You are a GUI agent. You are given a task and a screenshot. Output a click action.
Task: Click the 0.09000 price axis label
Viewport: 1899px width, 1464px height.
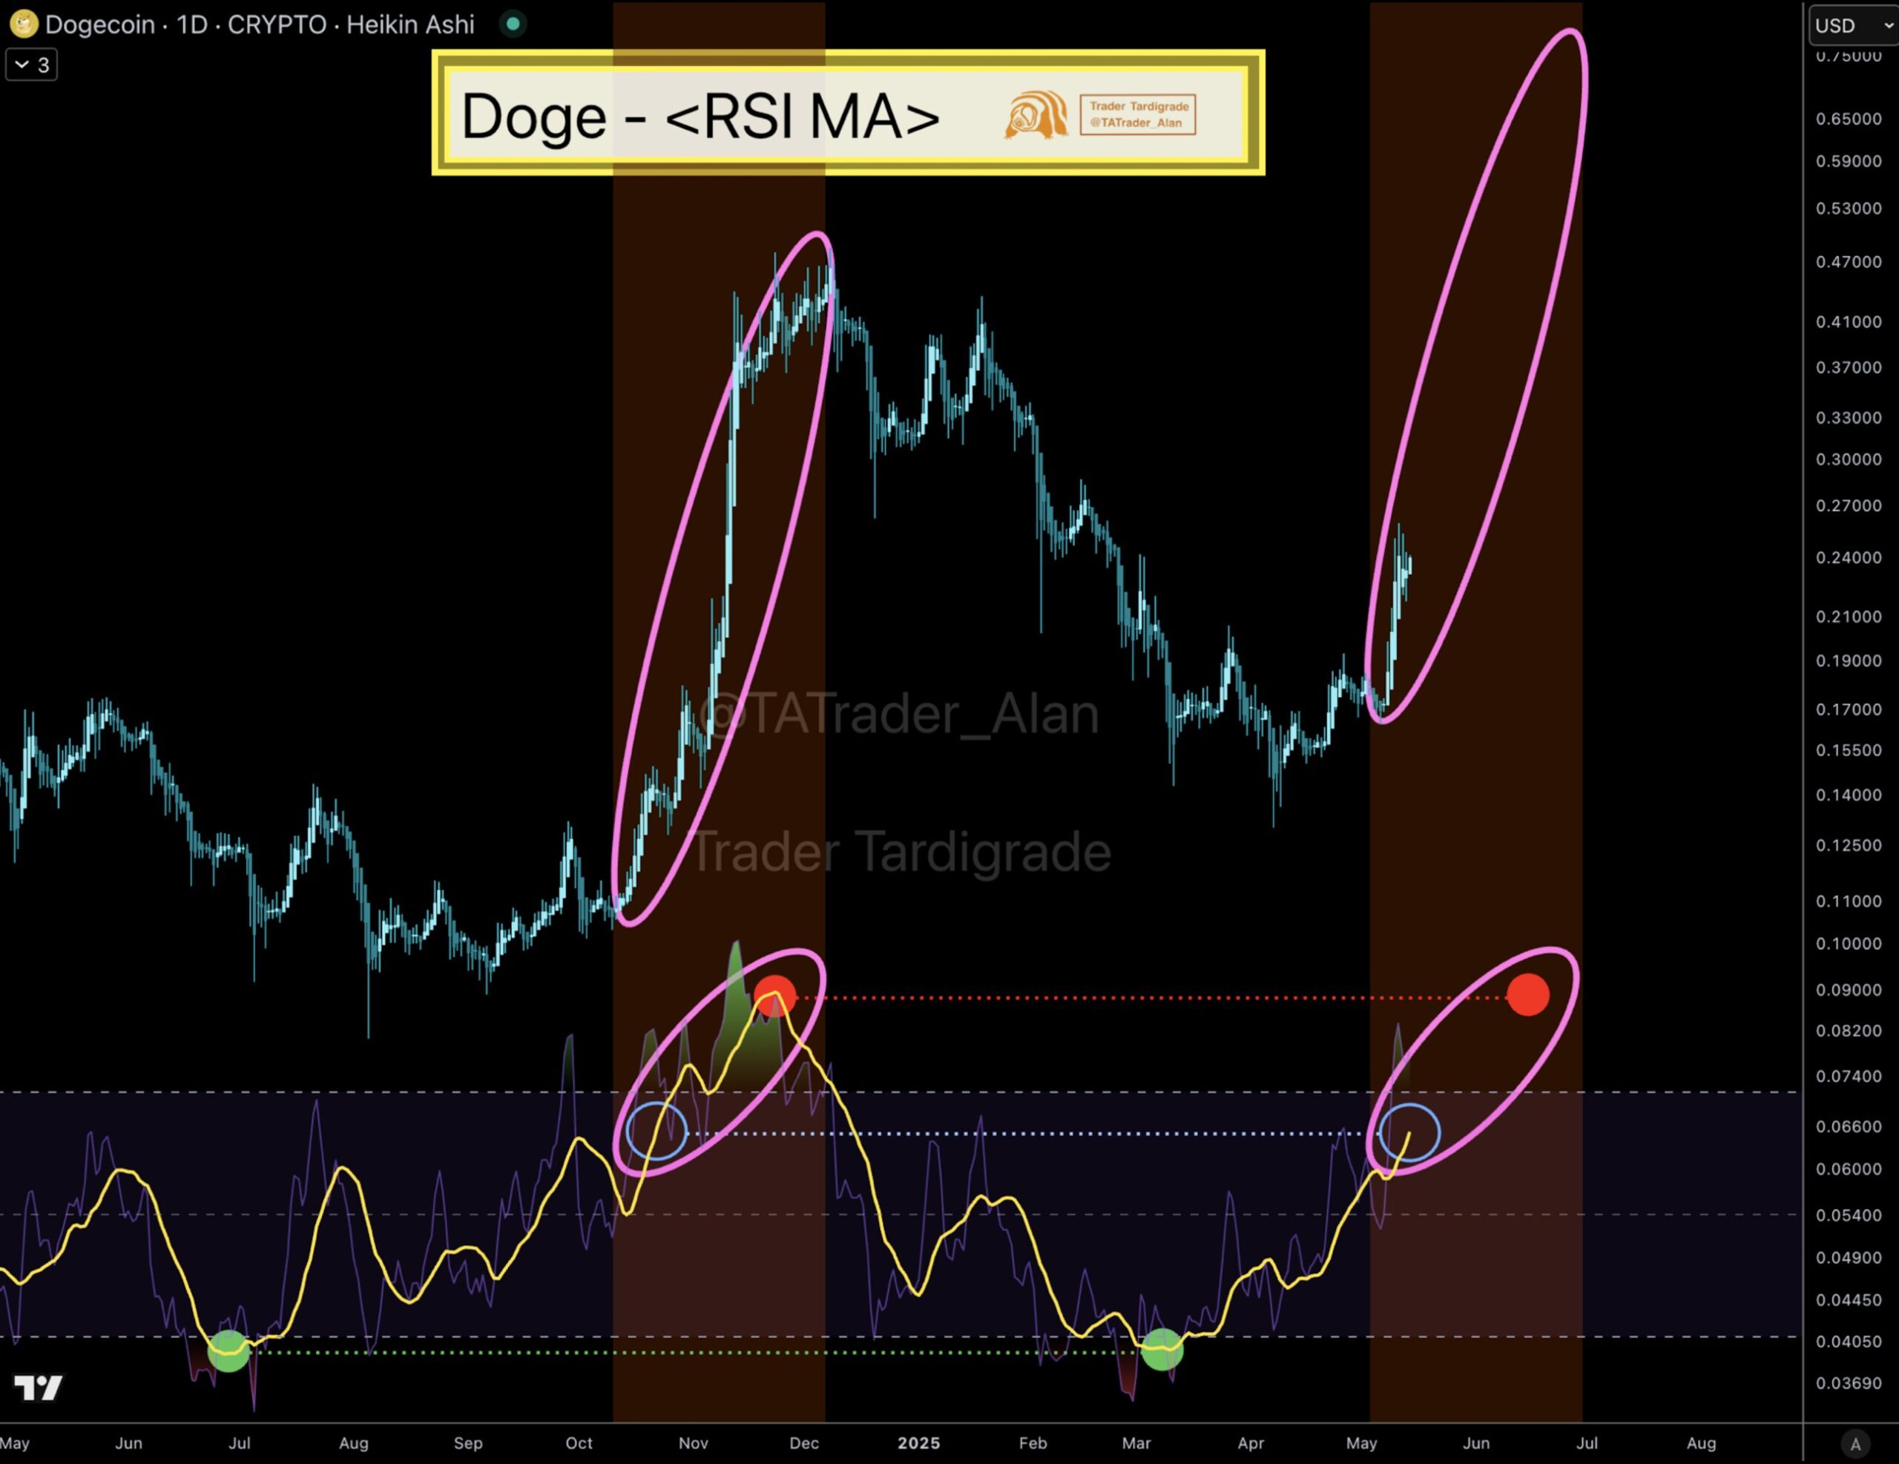(1849, 990)
